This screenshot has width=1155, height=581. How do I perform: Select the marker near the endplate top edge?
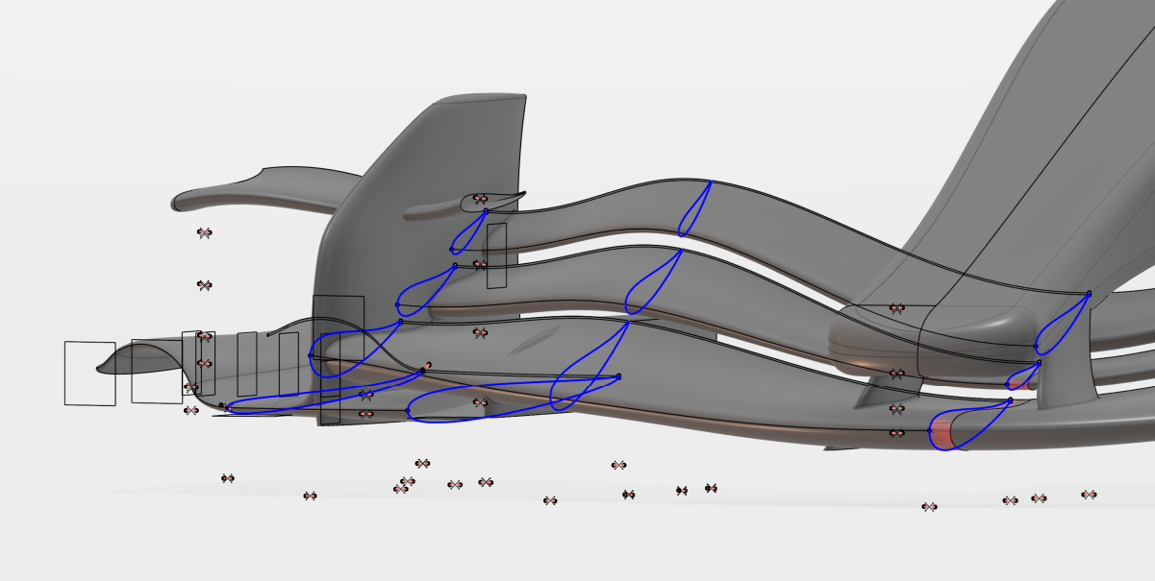click(x=481, y=200)
